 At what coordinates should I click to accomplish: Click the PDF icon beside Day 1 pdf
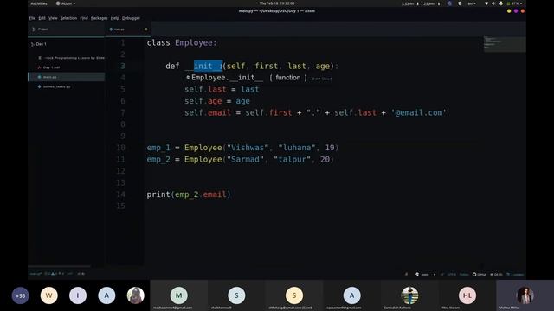(x=39, y=67)
